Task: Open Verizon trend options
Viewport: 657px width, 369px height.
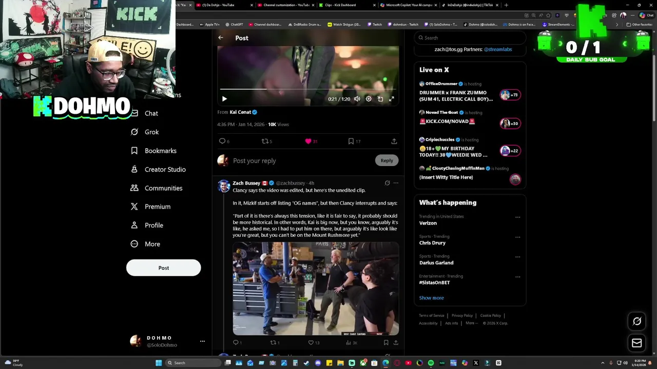Action: (517, 217)
